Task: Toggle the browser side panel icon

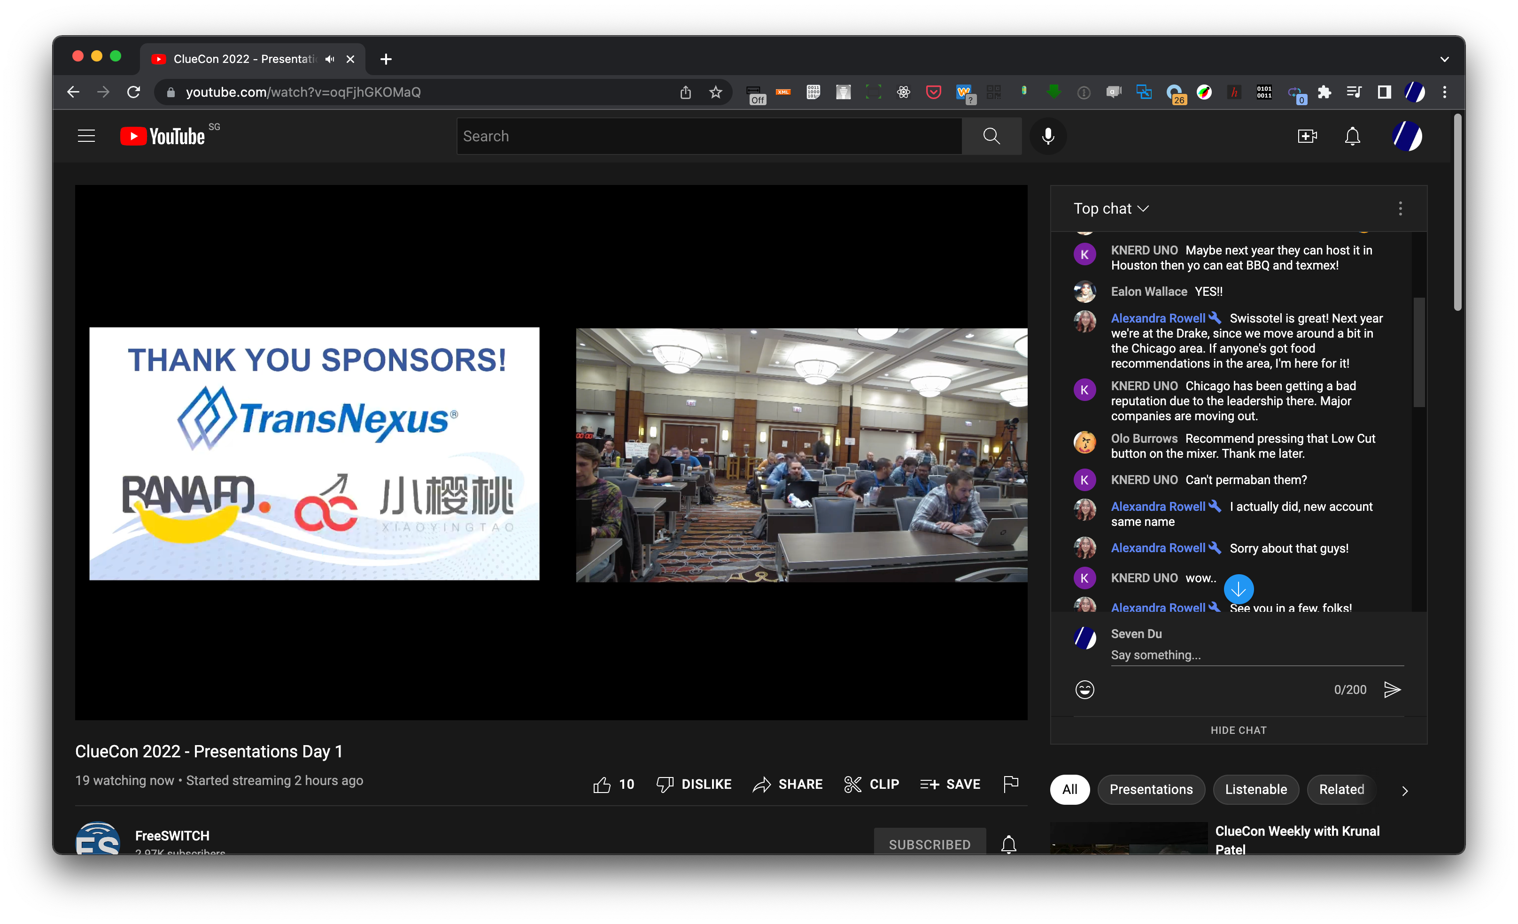Action: (1384, 92)
